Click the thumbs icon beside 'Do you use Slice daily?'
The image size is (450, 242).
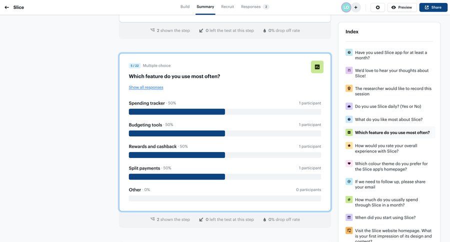[x=349, y=106]
